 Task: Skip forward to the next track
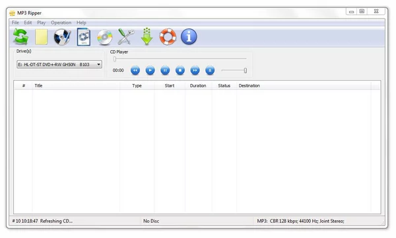(x=195, y=70)
